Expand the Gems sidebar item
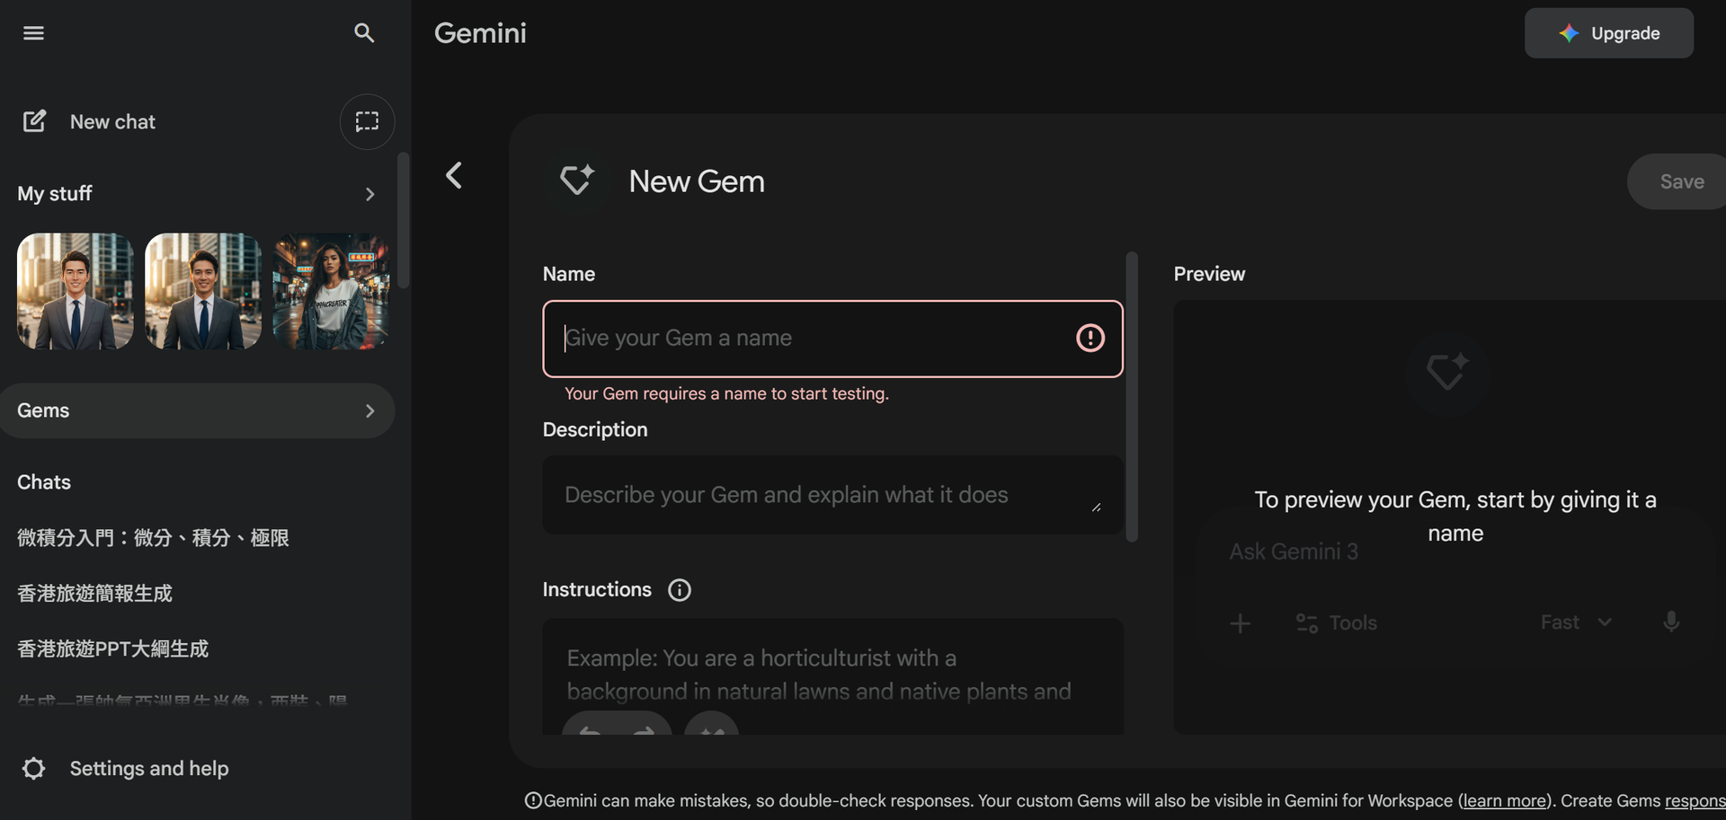 [369, 410]
